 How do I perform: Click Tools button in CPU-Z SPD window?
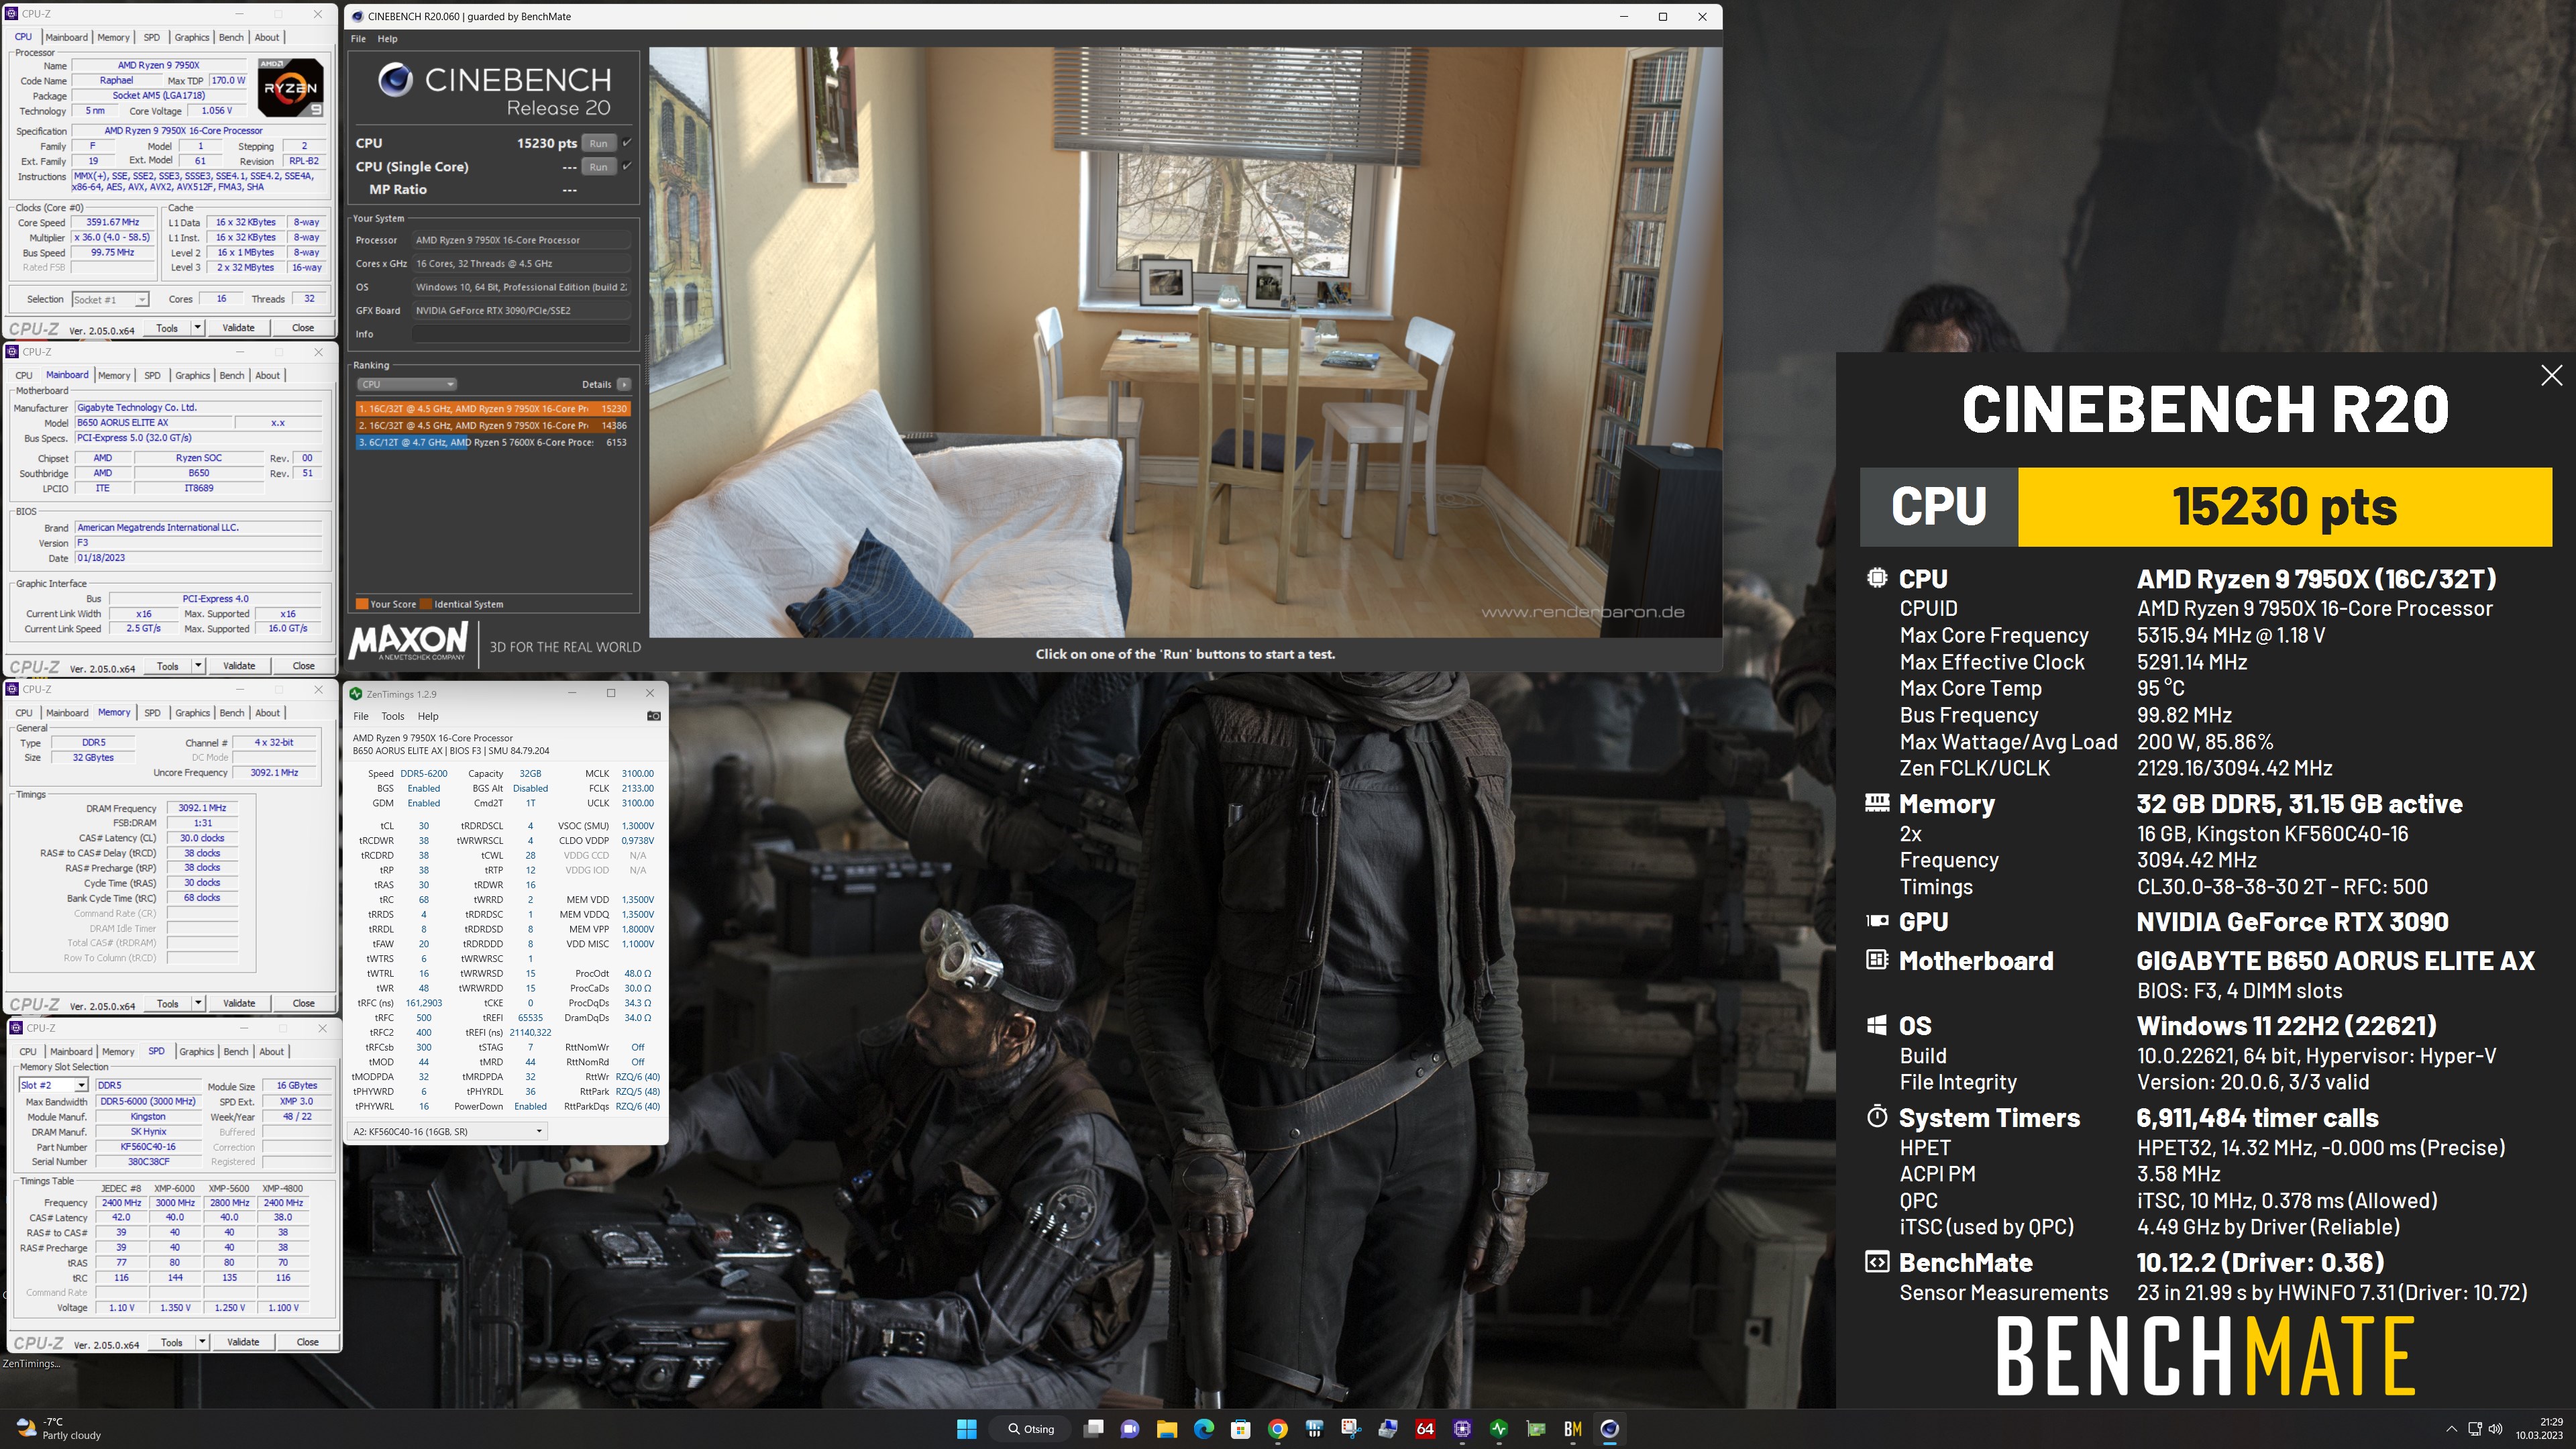click(x=172, y=1343)
